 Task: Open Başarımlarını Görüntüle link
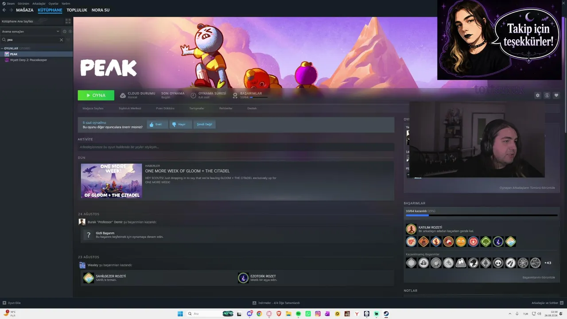pos(539,277)
